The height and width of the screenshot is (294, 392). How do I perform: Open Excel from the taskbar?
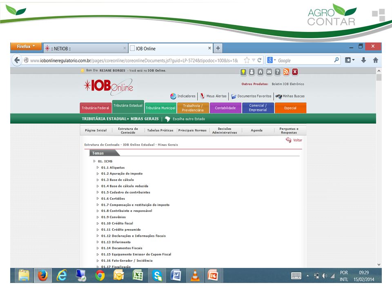(x=138, y=276)
